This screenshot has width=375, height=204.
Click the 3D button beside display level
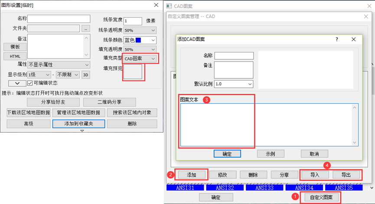point(86,74)
